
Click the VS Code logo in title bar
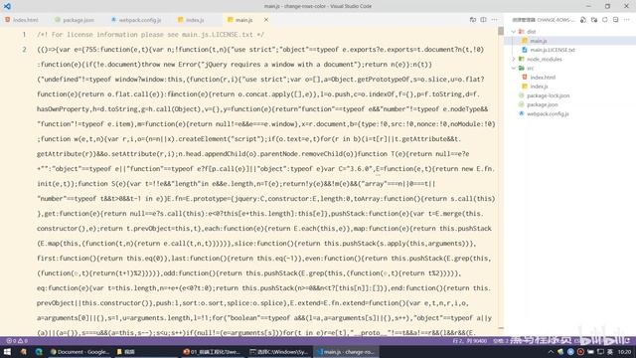click(7, 6)
